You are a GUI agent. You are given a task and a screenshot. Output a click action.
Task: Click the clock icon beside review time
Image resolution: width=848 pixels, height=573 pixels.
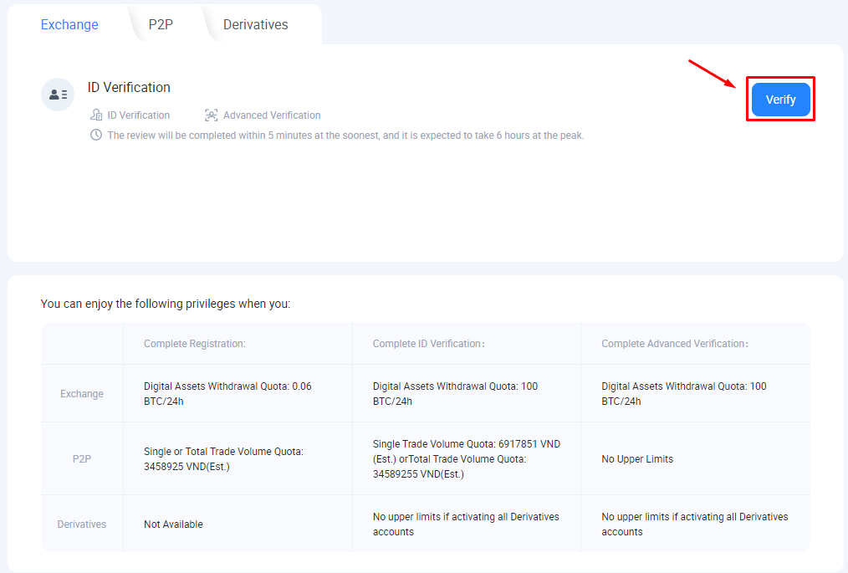[95, 135]
